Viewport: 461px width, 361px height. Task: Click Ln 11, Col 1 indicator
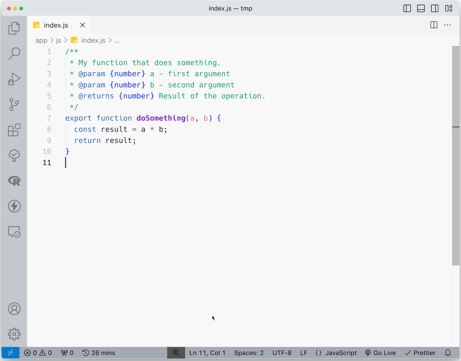[x=207, y=353]
